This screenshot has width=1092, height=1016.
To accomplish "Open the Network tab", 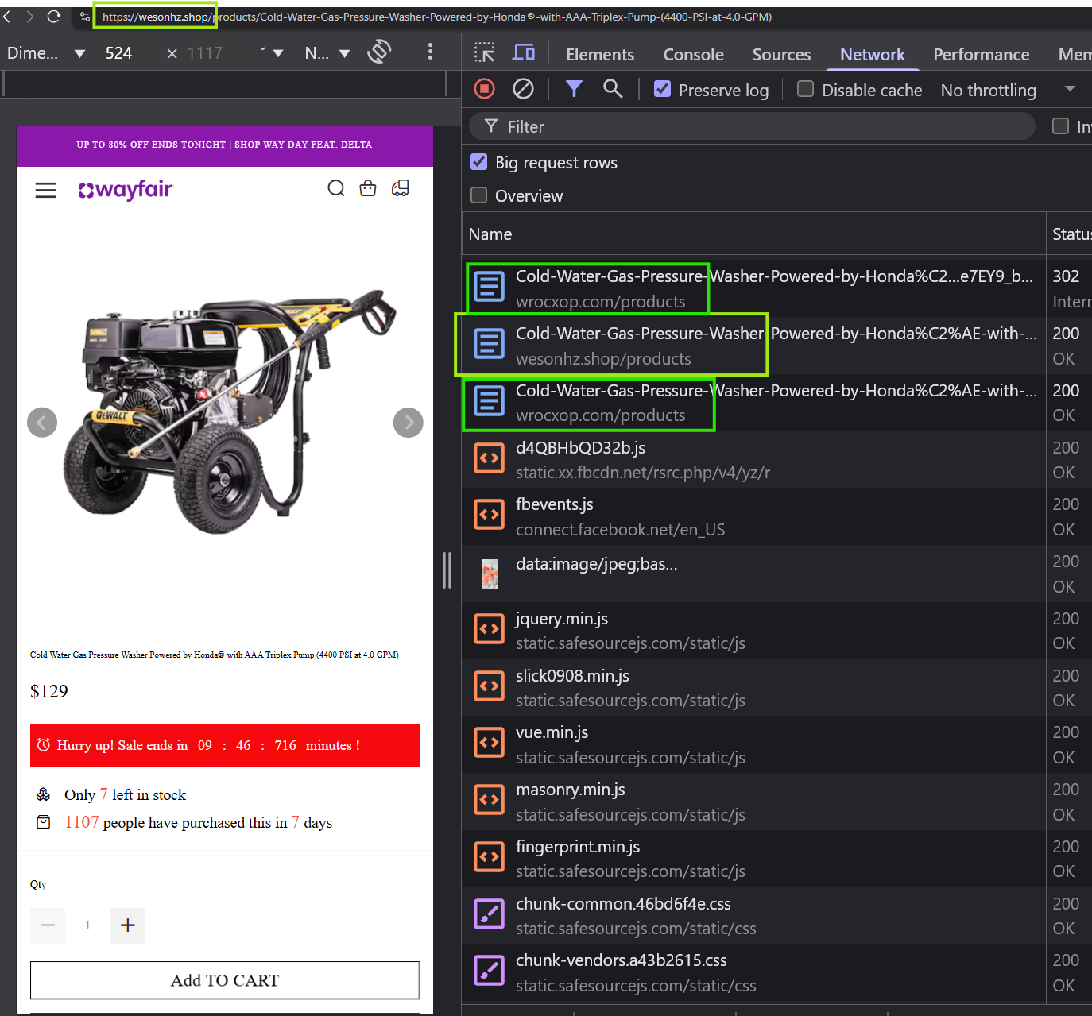I will click(873, 54).
